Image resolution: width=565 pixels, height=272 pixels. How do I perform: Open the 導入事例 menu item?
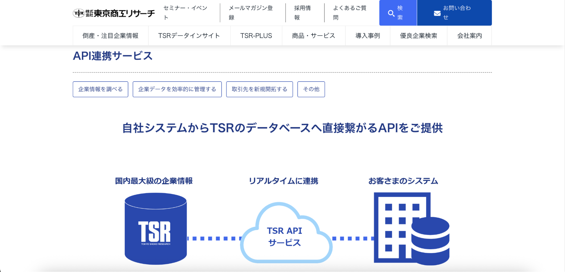(x=368, y=36)
